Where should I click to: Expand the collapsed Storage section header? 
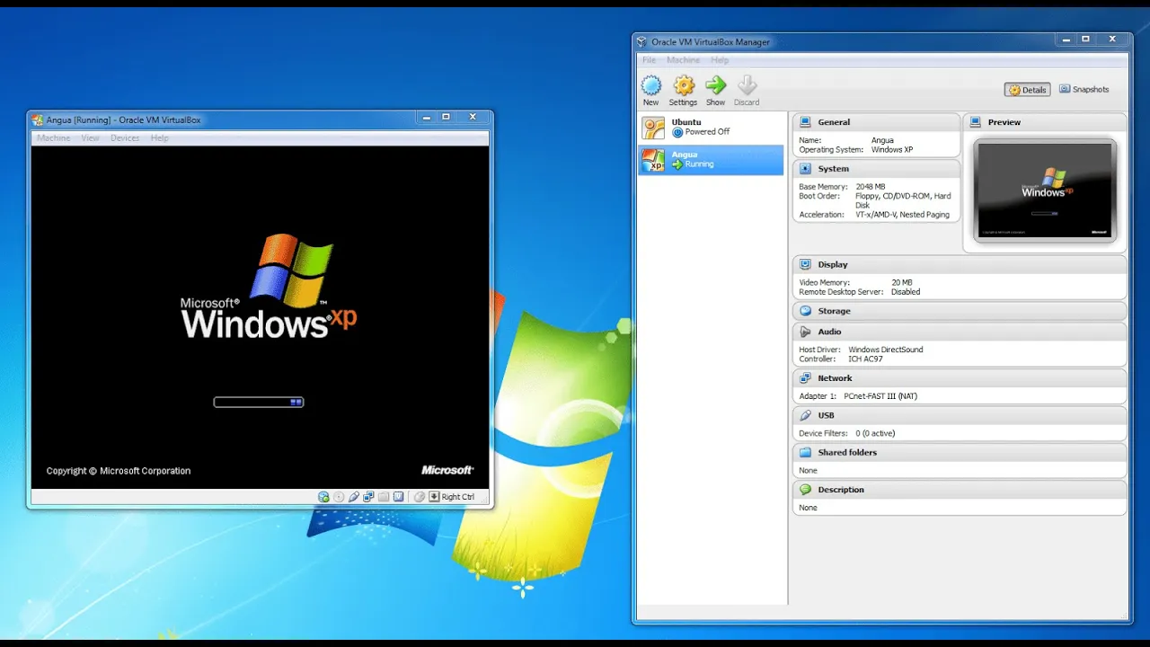960,311
